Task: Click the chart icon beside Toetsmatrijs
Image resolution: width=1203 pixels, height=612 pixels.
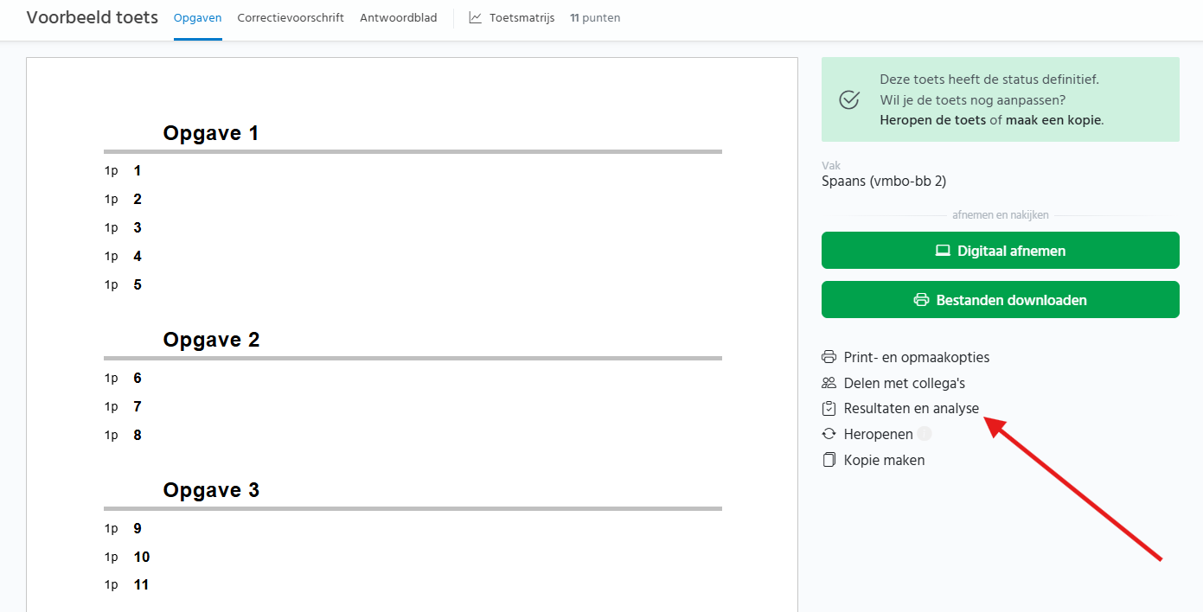Action: tap(476, 17)
